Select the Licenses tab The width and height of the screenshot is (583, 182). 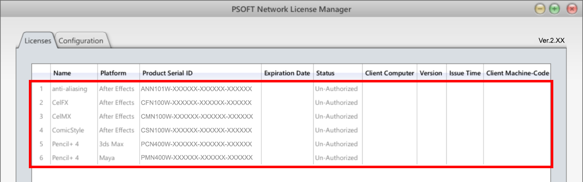37,41
